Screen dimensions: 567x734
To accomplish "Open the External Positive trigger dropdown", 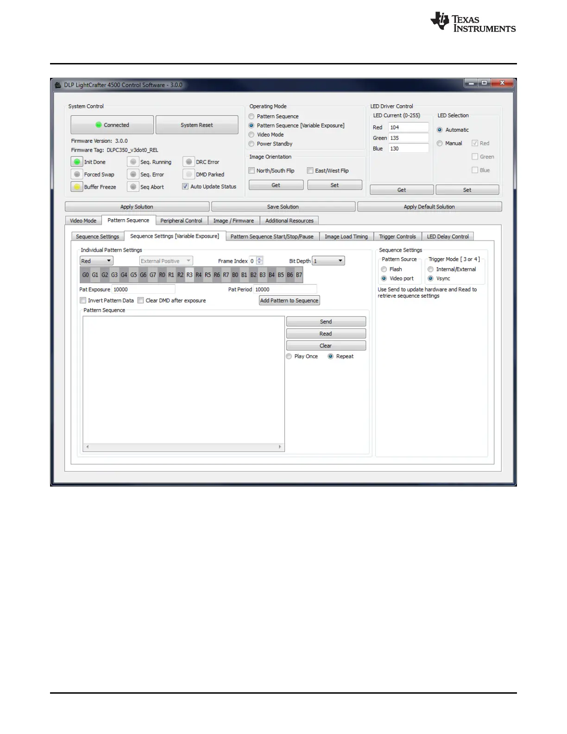I will tap(166, 261).
